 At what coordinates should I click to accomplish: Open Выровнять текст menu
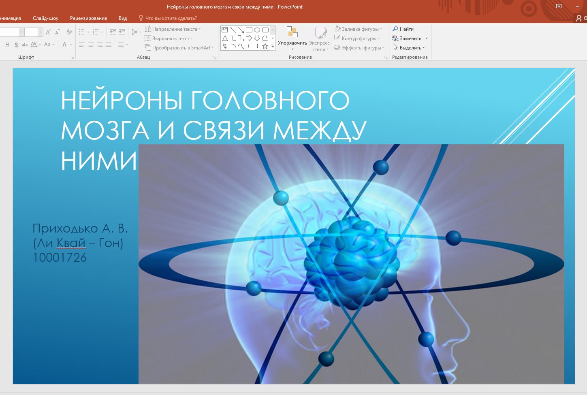pos(169,38)
